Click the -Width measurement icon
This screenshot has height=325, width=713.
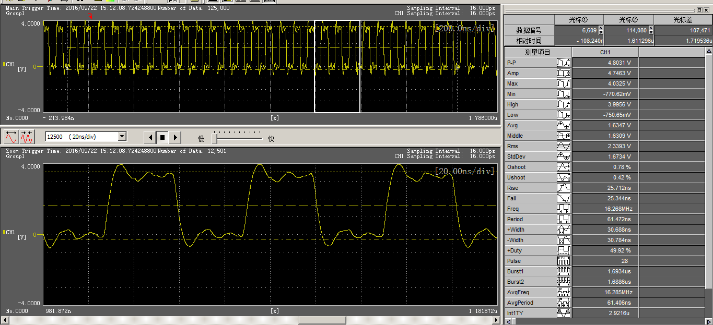click(x=564, y=240)
